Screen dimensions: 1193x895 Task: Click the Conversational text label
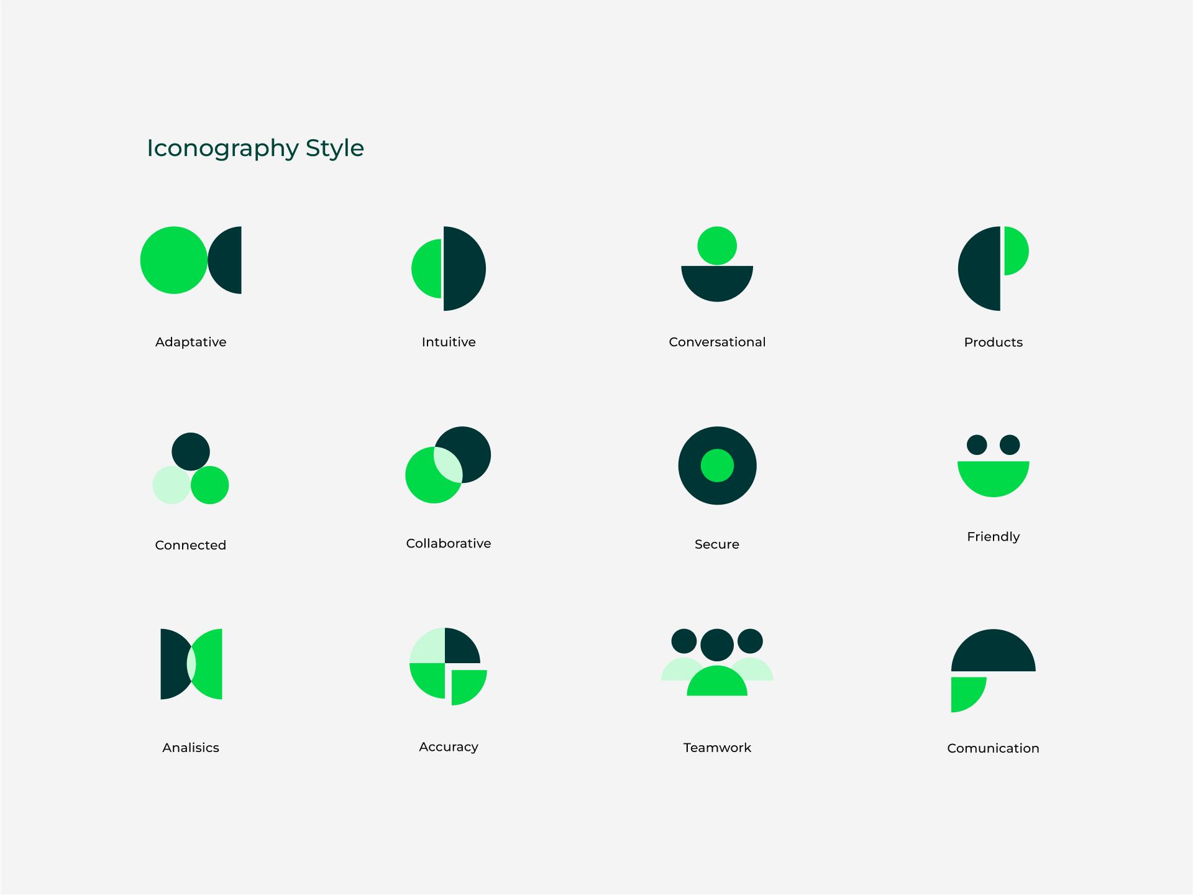[x=717, y=342]
